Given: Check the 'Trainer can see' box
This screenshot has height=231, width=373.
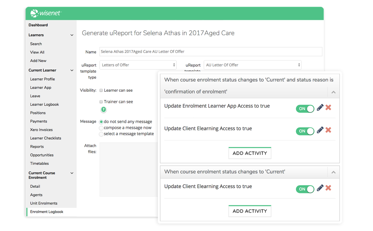Looking at the screenshot, I should pyautogui.click(x=101, y=102).
